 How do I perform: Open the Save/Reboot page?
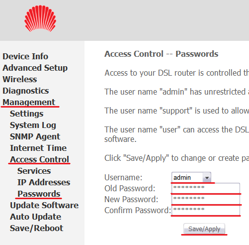(36, 228)
